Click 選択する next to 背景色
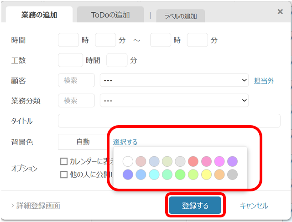This screenshot has height=222, width=292. pyautogui.click(x=125, y=142)
